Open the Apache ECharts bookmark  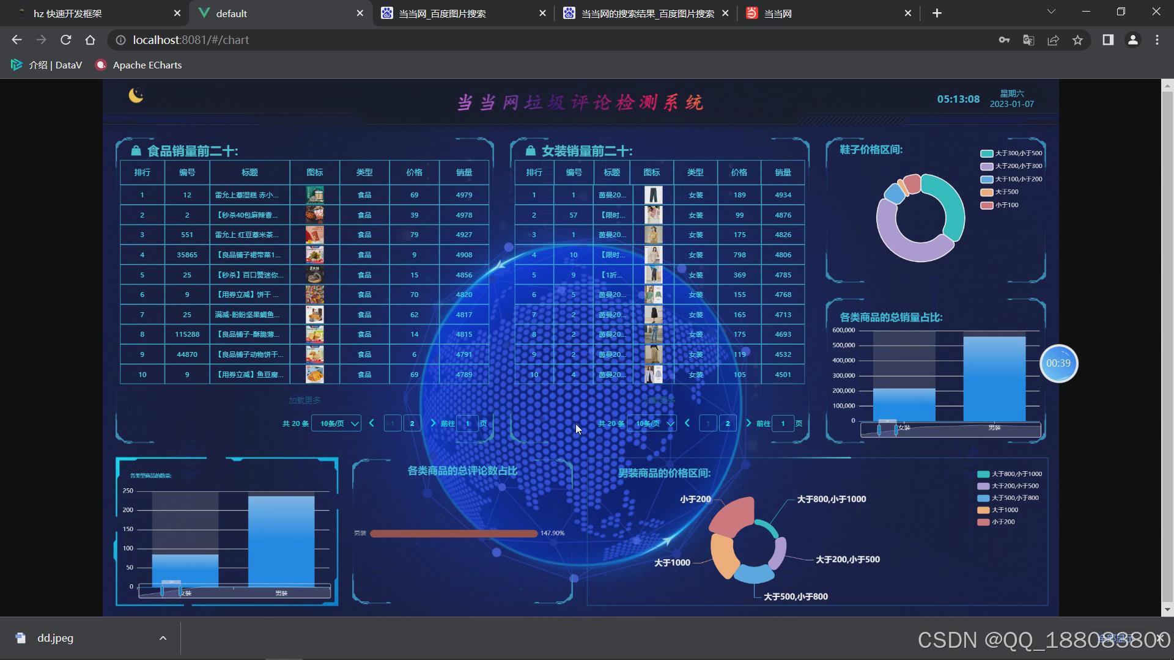point(139,65)
